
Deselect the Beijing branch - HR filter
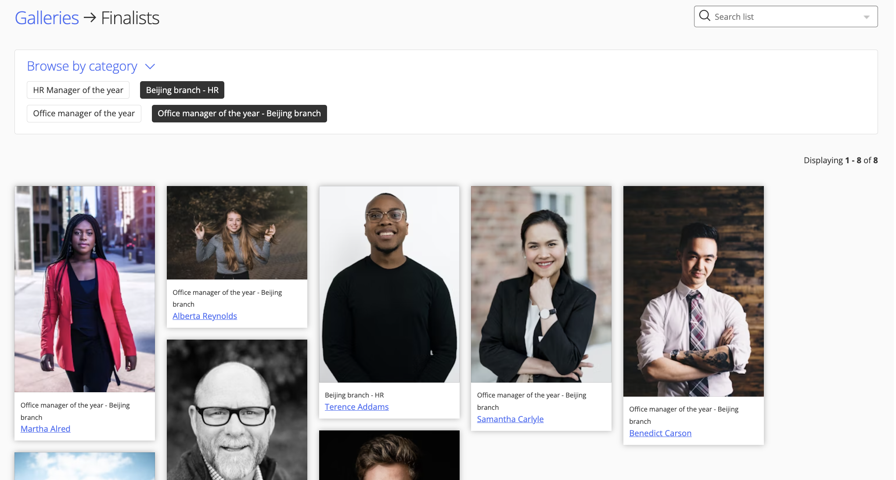pos(182,90)
